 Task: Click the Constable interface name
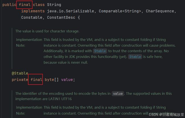[32, 17]
